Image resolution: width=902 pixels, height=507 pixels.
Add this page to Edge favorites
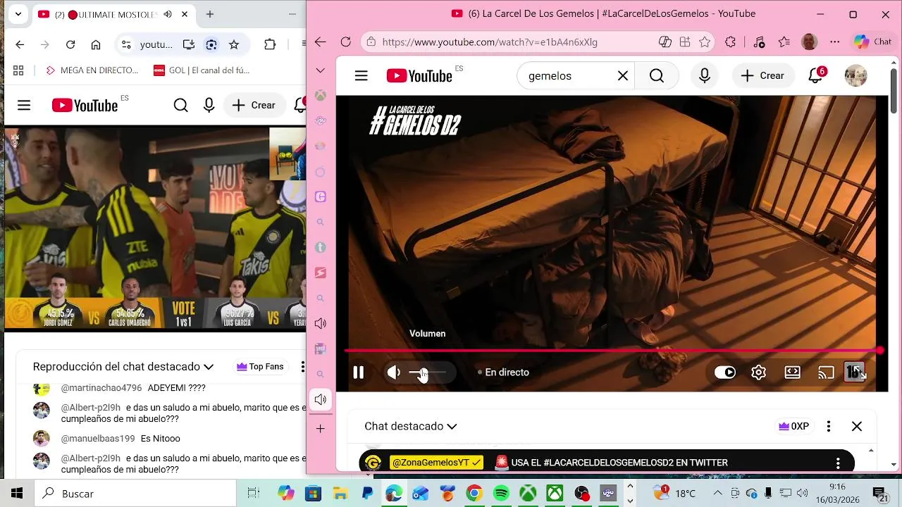click(705, 42)
